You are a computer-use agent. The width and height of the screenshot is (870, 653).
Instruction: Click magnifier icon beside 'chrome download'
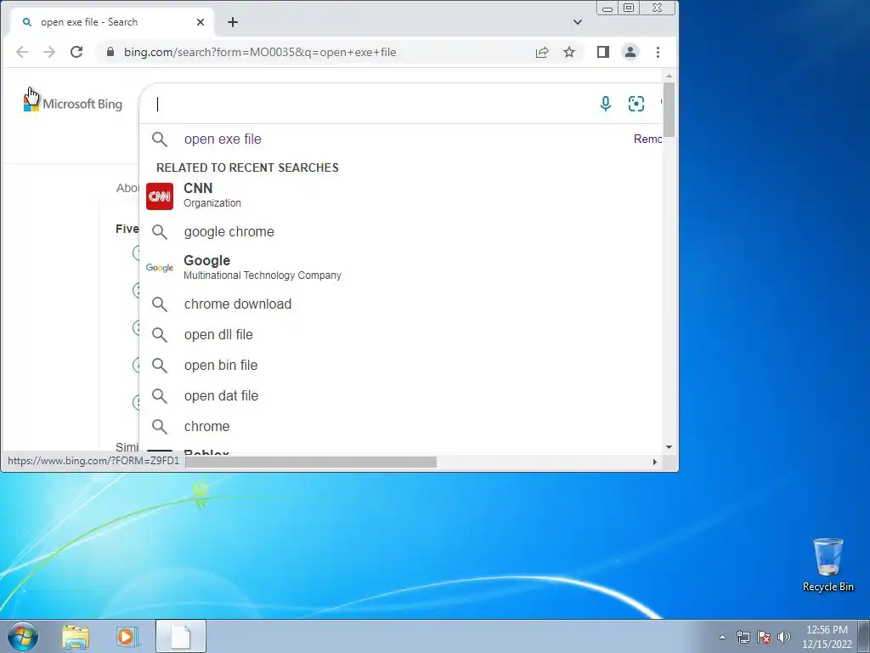(160, 304)
